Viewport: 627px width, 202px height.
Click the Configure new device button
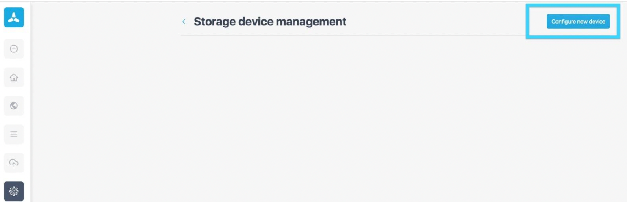578,22
